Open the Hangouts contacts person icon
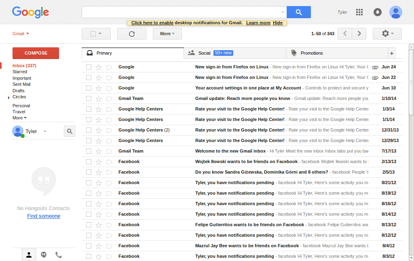414x261 pixels. (29, 255)
